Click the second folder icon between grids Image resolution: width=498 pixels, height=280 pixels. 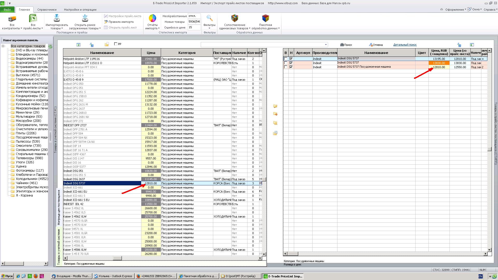[275, 114]
